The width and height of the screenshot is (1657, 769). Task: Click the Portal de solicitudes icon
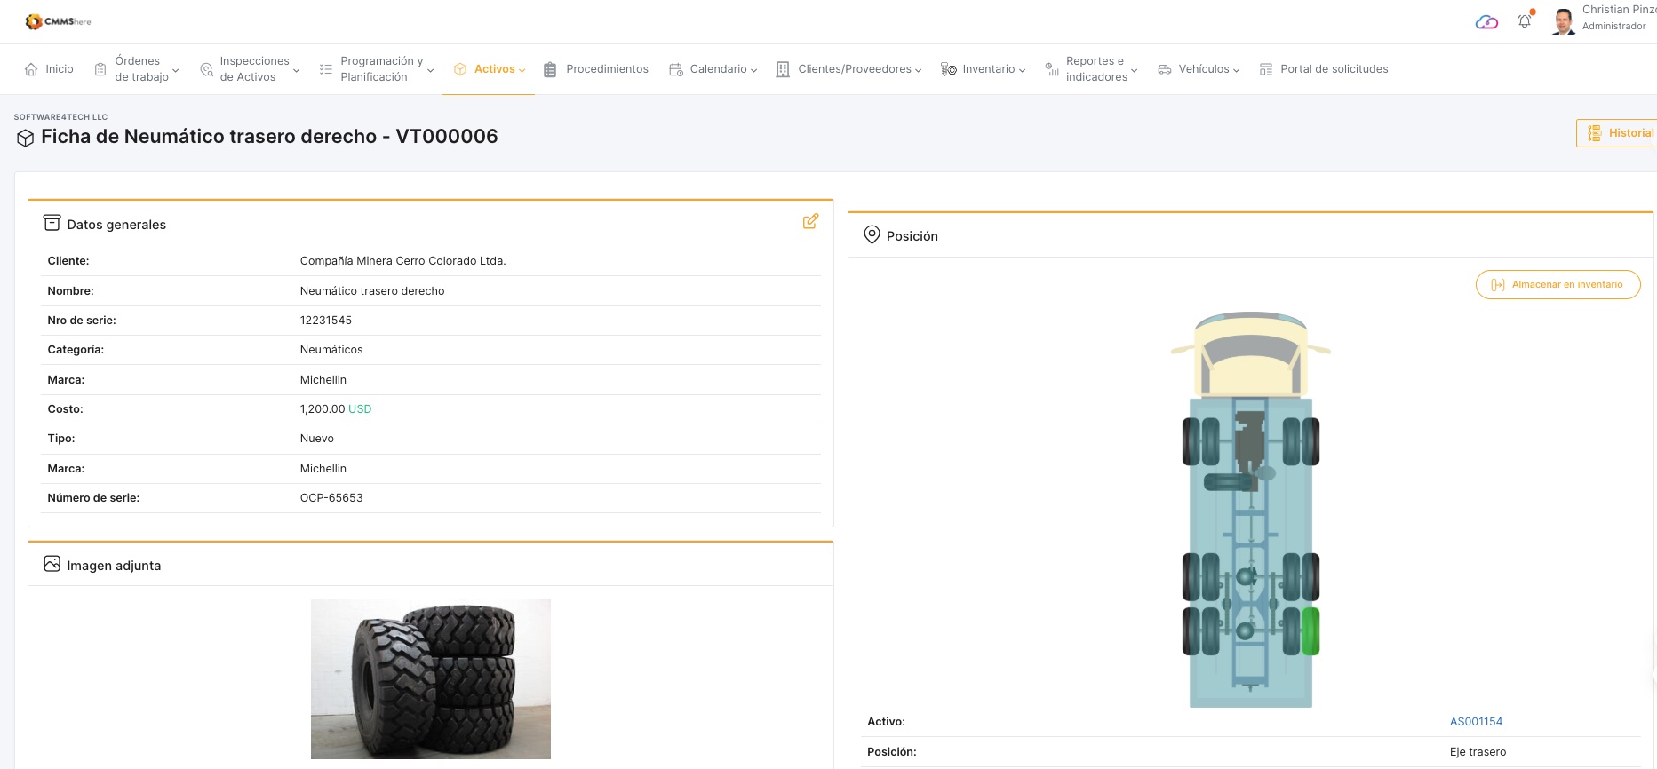point(1266,69)
